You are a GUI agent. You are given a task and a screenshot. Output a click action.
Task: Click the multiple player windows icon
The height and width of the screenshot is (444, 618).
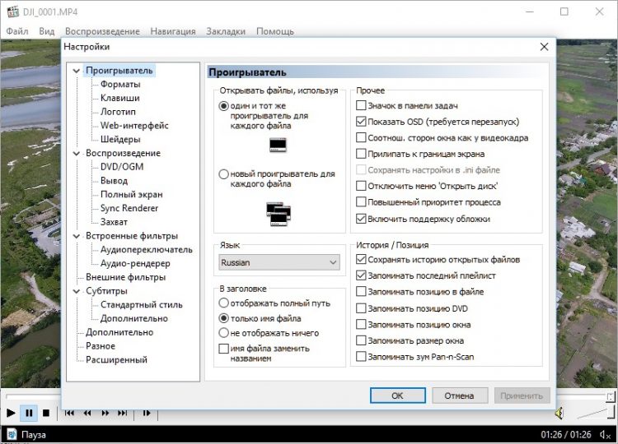click(278, 214)
